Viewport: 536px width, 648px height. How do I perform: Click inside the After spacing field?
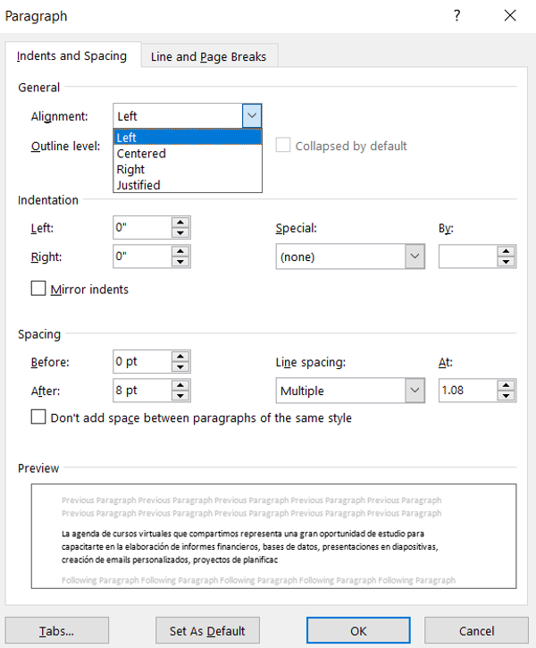point(142,391)
